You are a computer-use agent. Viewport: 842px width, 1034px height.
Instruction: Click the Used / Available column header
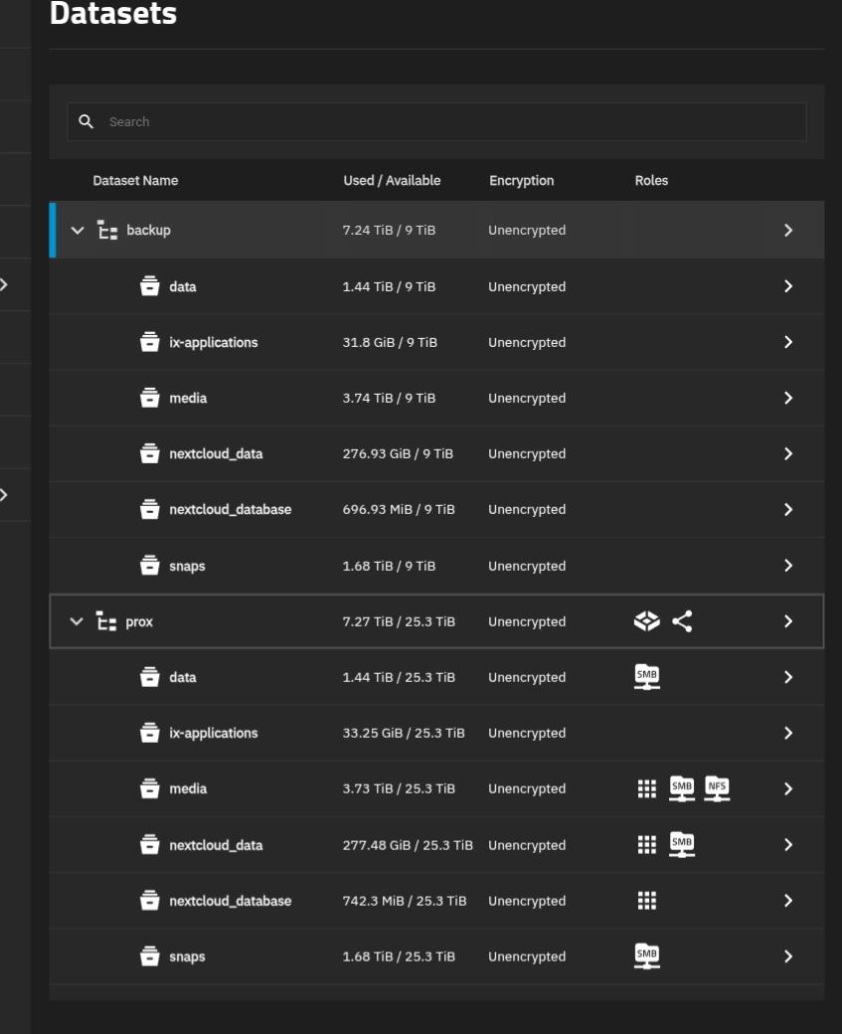[392, 181]
